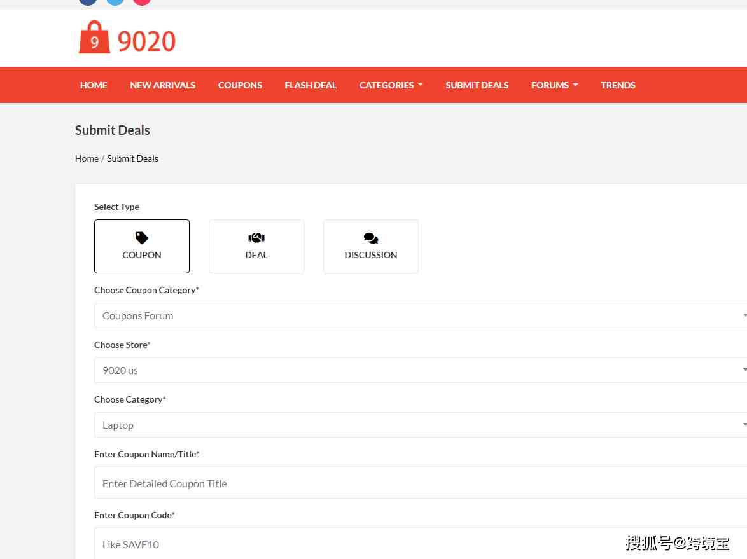
Task: Open the 9020 site name logo
Action: coord(146,41)
